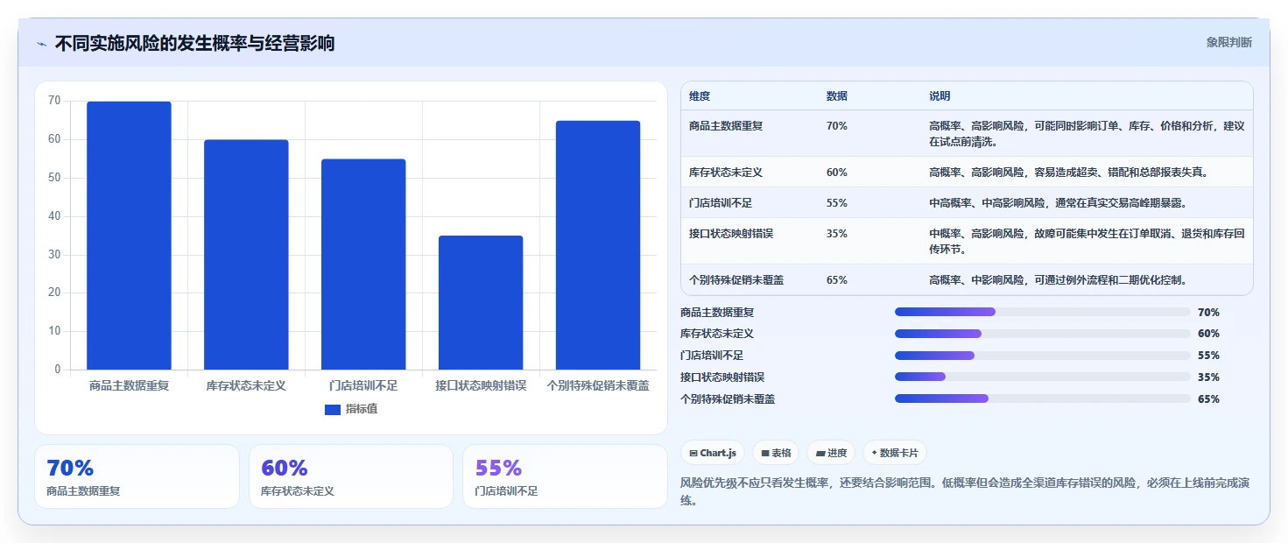Click the 商品主数据重复 progress bar

coord(1042,312)
